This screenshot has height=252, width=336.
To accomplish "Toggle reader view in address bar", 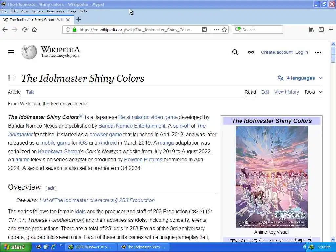I will click(x=204, y=30).
